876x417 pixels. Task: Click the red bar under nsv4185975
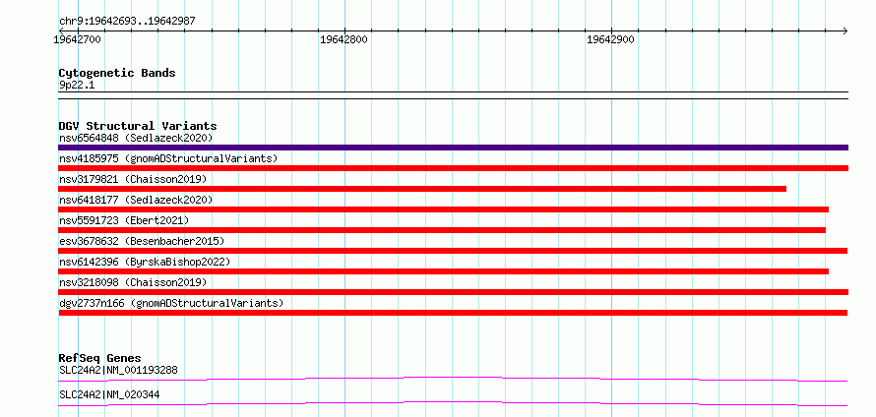coord(453,168)
